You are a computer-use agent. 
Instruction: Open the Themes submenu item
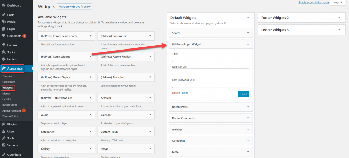7,76
